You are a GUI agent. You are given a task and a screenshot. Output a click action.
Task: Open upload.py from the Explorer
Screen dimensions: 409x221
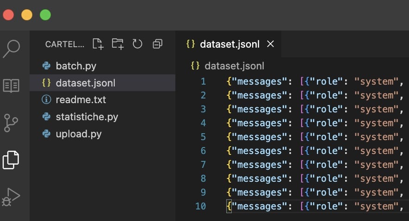pos(78,134)
